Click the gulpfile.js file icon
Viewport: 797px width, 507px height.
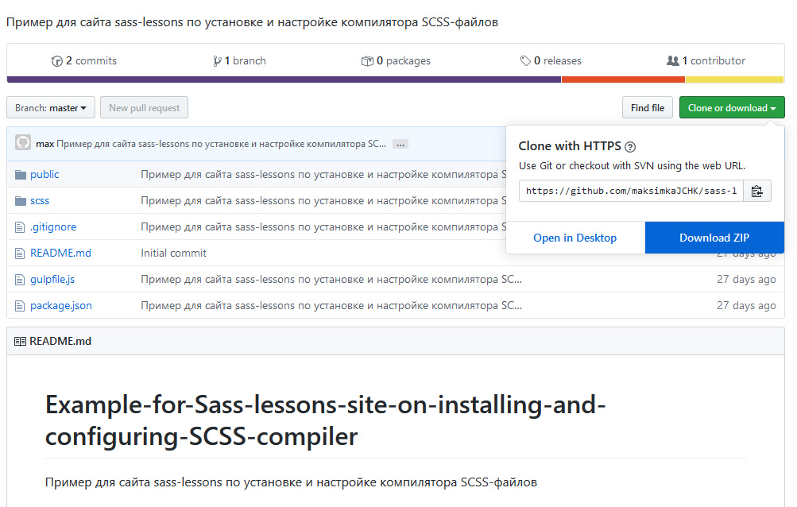click(x=21, y=280)
